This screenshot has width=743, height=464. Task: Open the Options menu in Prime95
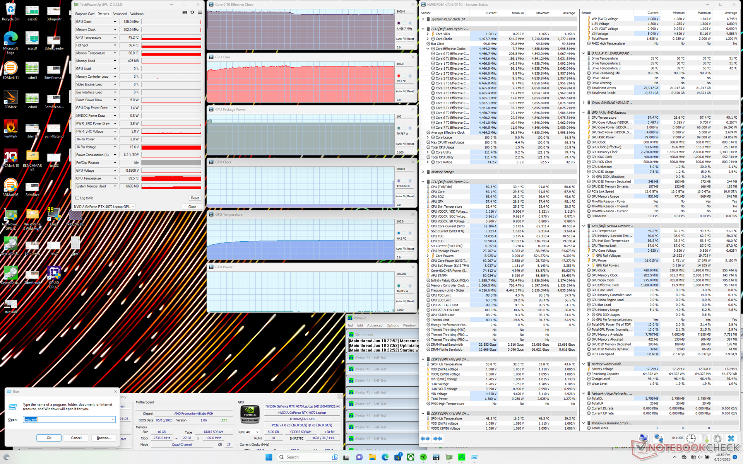pyautogui.click(x=392, y=325)
